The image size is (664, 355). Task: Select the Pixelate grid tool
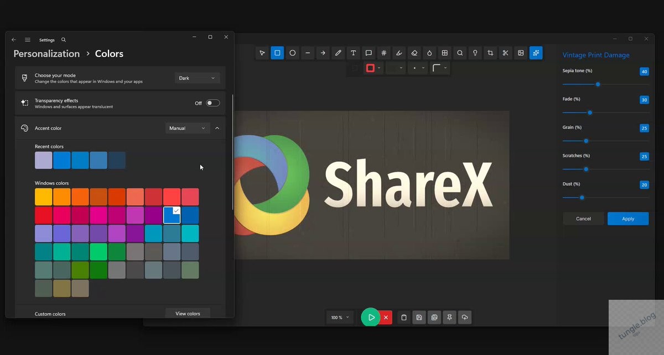pos(445,53)
